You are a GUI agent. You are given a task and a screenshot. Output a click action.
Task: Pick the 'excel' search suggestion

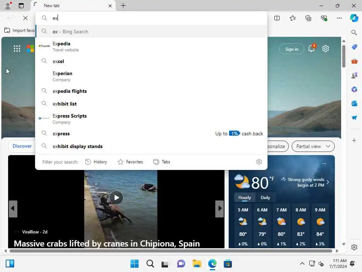click(x=151, y=61)
